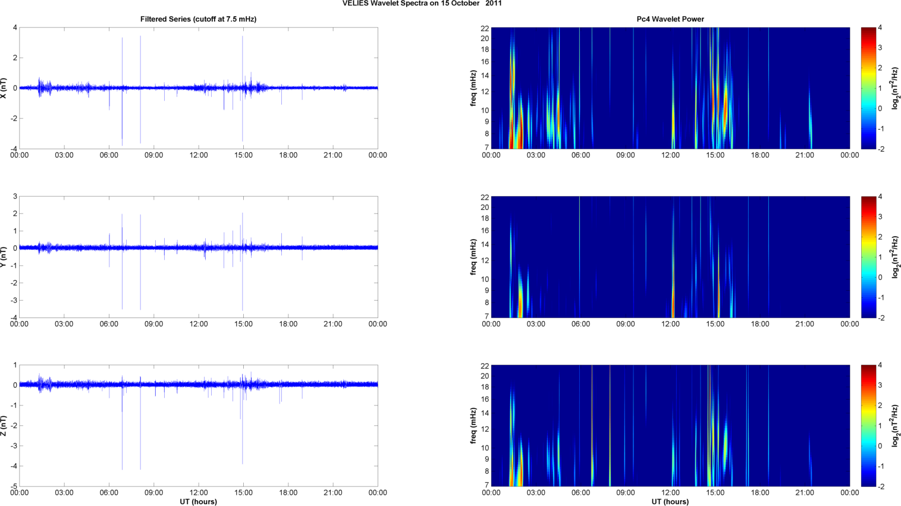Click the VELIES Wavelet Spectra figure title
Viewport: 901px width, 506px height.
point(422,4)
